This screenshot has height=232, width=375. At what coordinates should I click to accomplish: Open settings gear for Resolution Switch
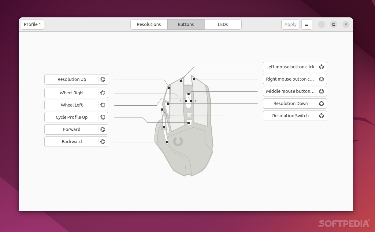point(321,116)
